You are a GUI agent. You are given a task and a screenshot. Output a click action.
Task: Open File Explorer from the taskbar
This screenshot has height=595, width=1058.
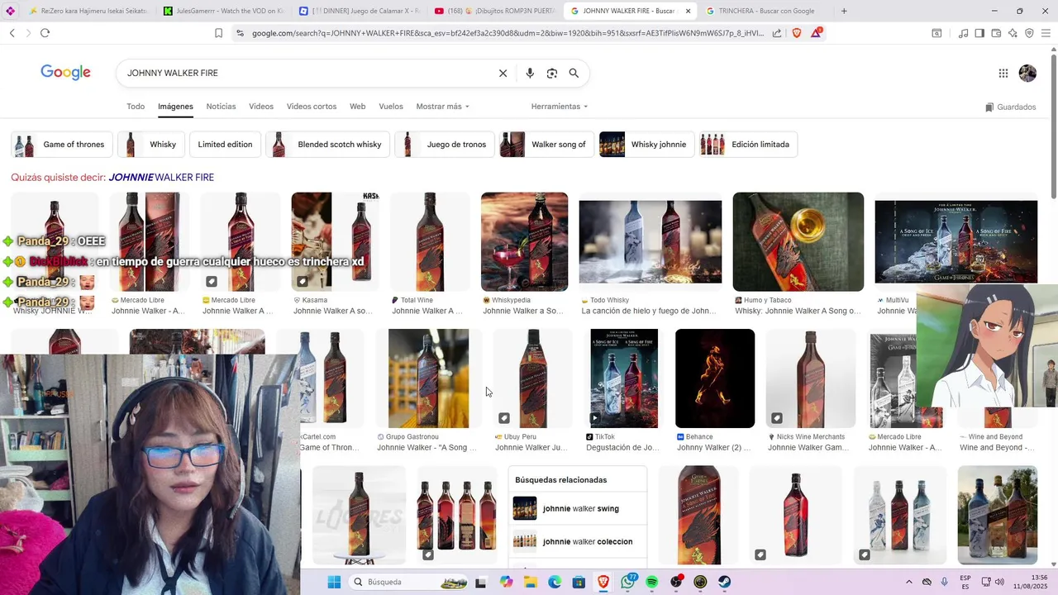coord(530,582)
